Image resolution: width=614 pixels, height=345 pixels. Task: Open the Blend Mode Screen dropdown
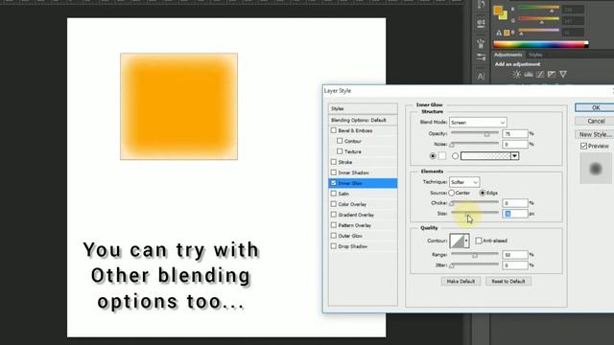click(x=478, y=123)
